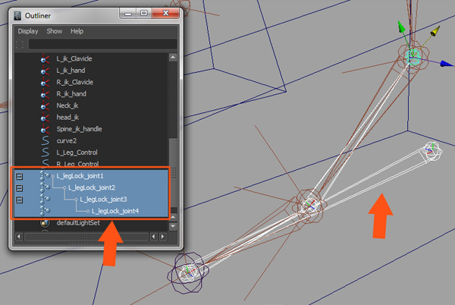Click the left arrow beside horizontal scroll right arrow

[x=153, y=237]
